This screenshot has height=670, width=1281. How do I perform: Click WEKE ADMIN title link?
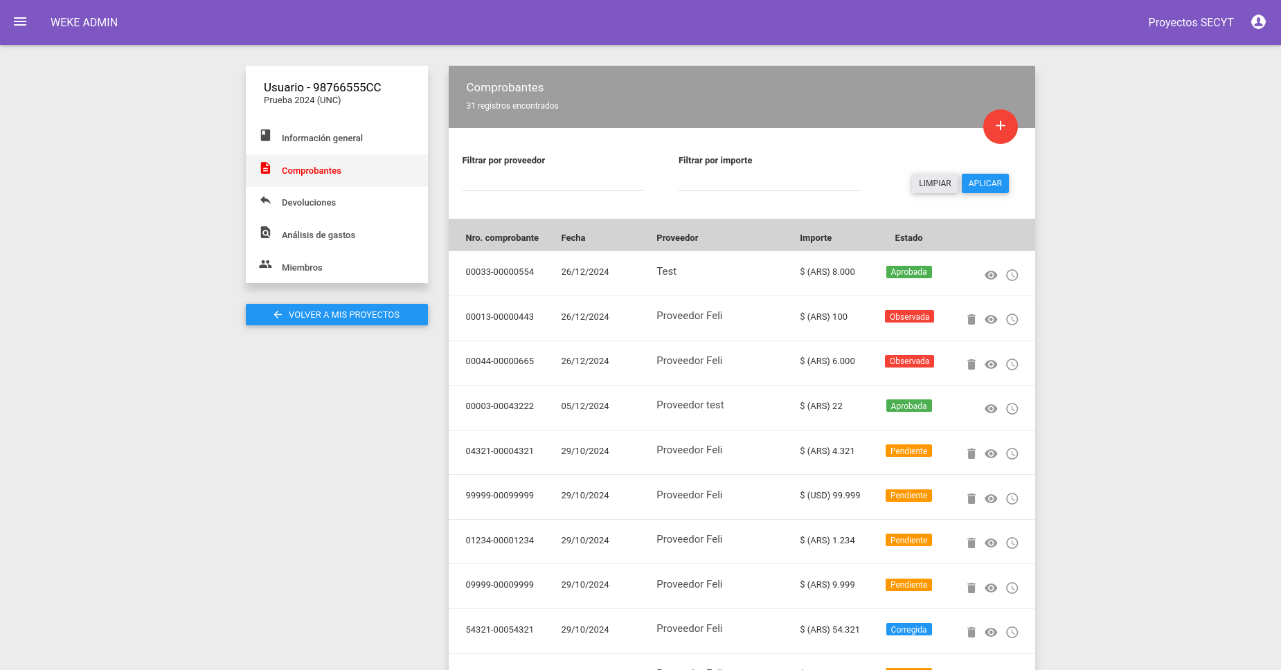click(84, 22)
